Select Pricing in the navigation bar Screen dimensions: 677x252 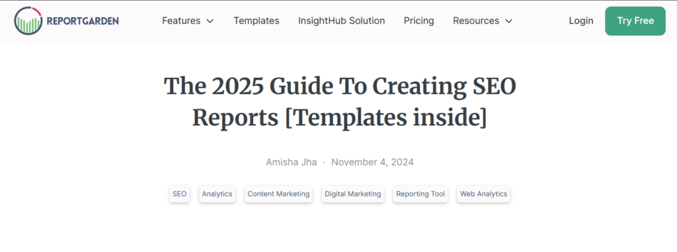pyautogui.click(x=418, y=20)
